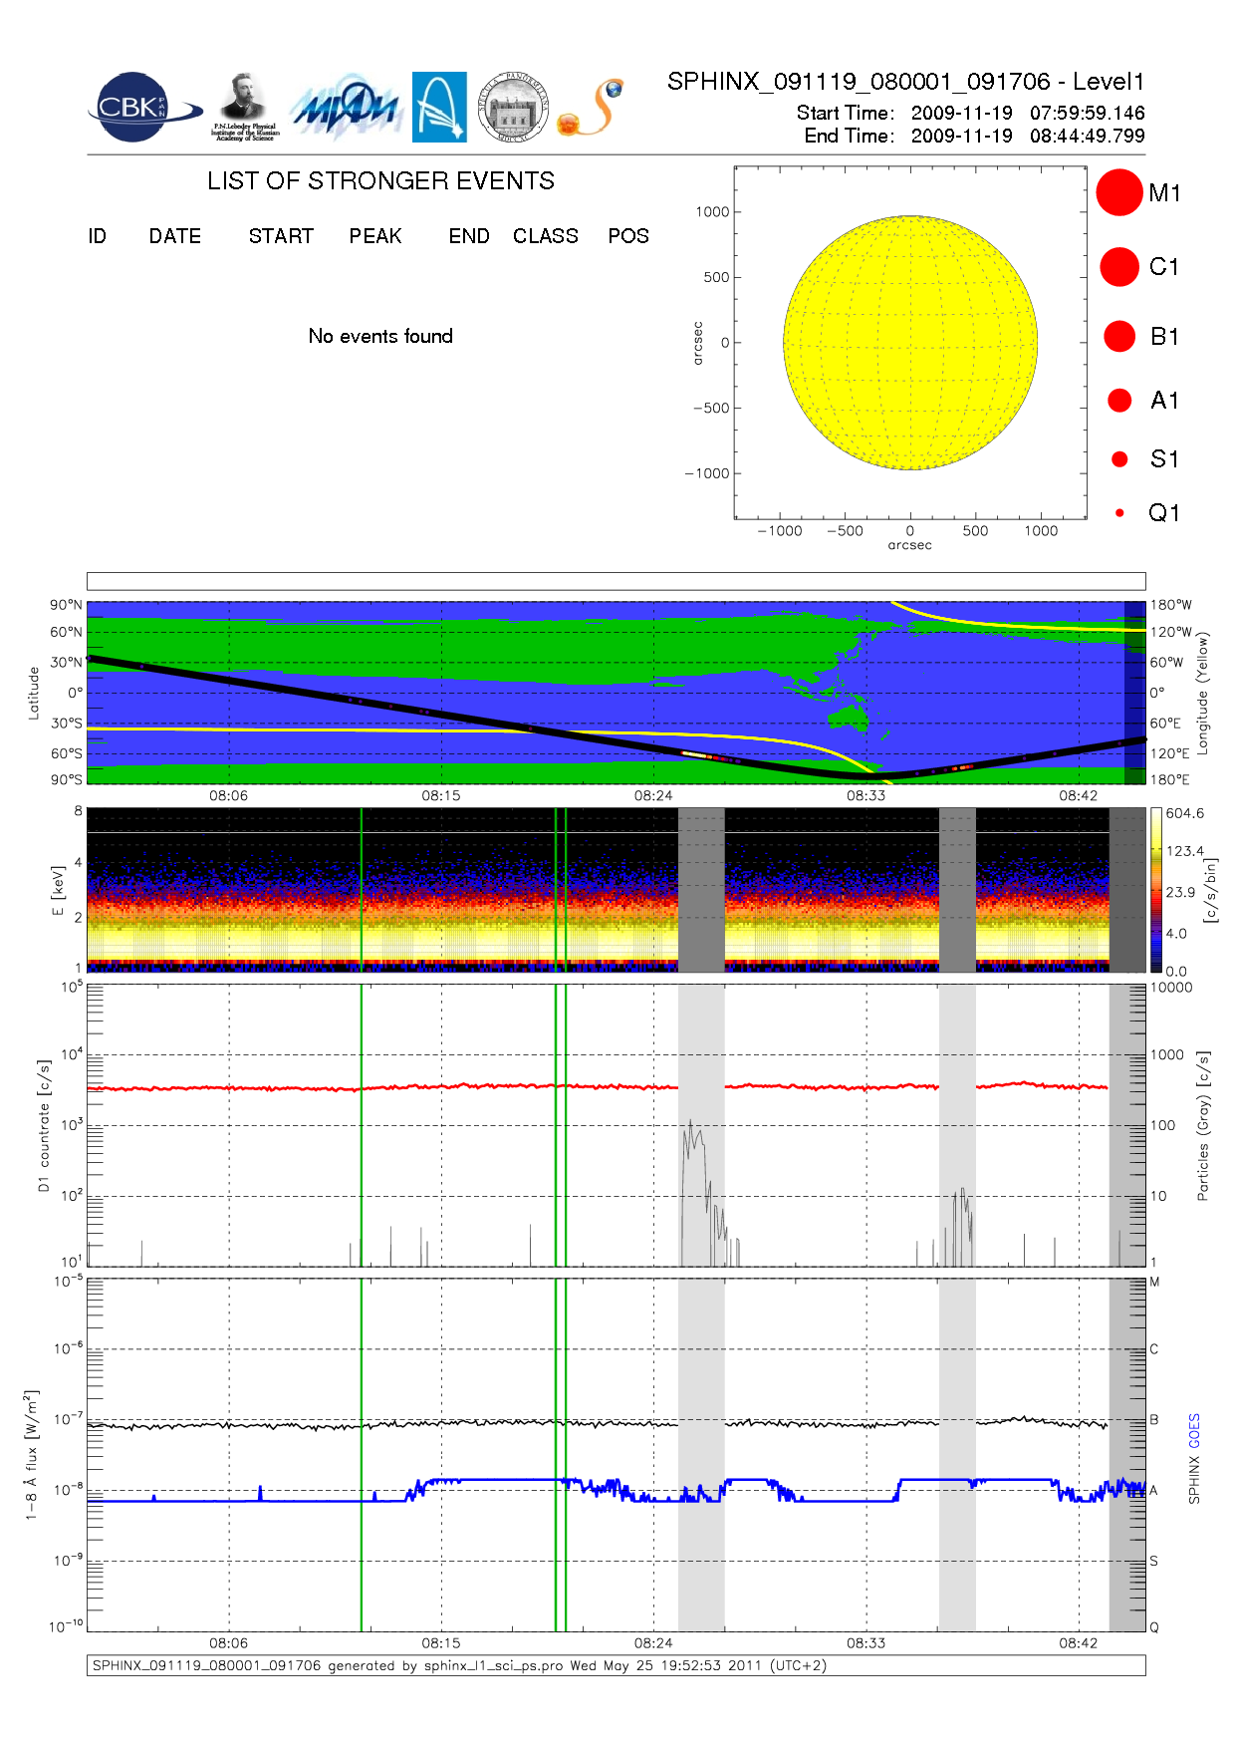Click the empty bar above the latitude map
This screenshot has width=1235, height=1748.
(616, 581)
